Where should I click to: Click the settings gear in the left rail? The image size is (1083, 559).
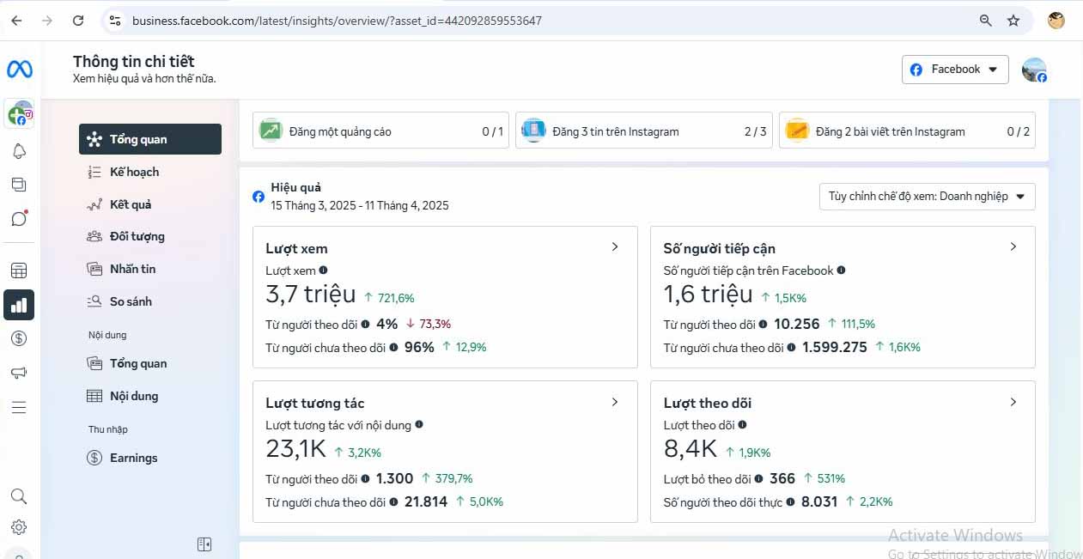pos(19,527)
